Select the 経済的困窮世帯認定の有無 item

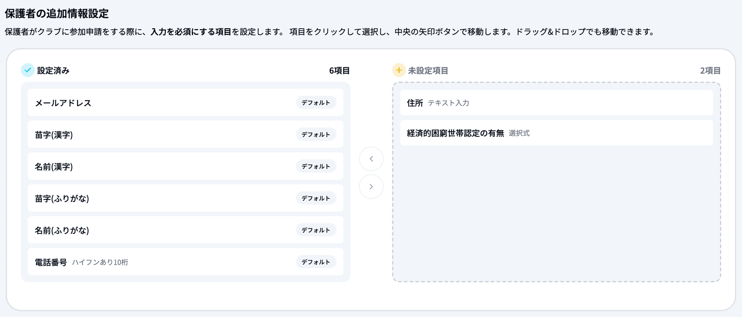point(556,133)
